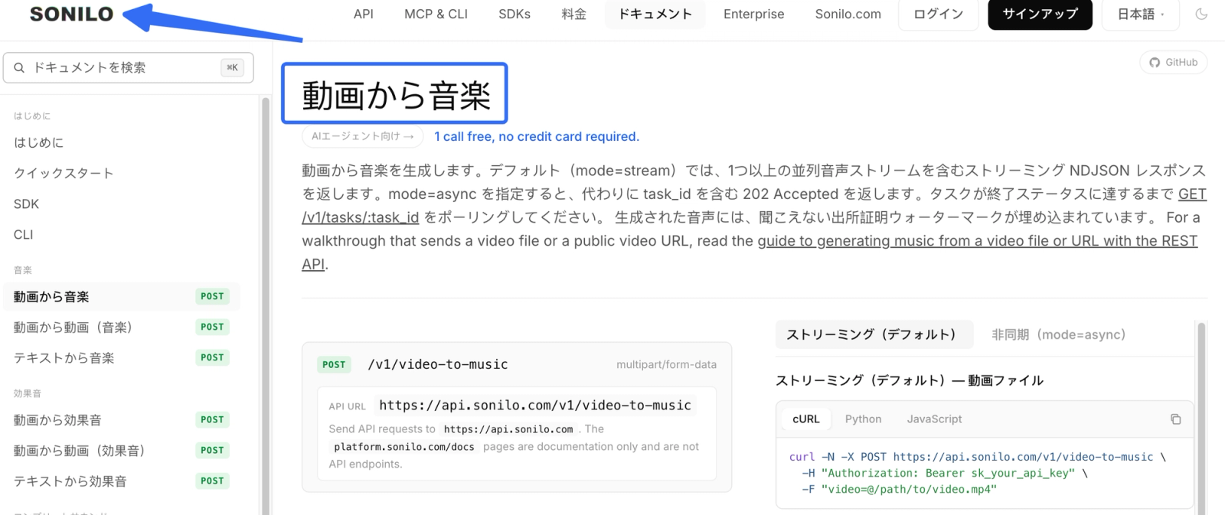Click the ⌘K shortcut badge
1225x515 pixels.
tap(233, 67)
